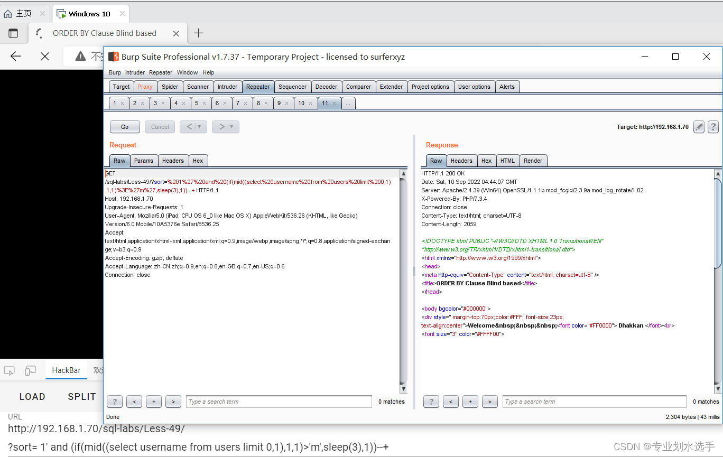
Task: Open the Alerts tab
Action: point(507,87)
